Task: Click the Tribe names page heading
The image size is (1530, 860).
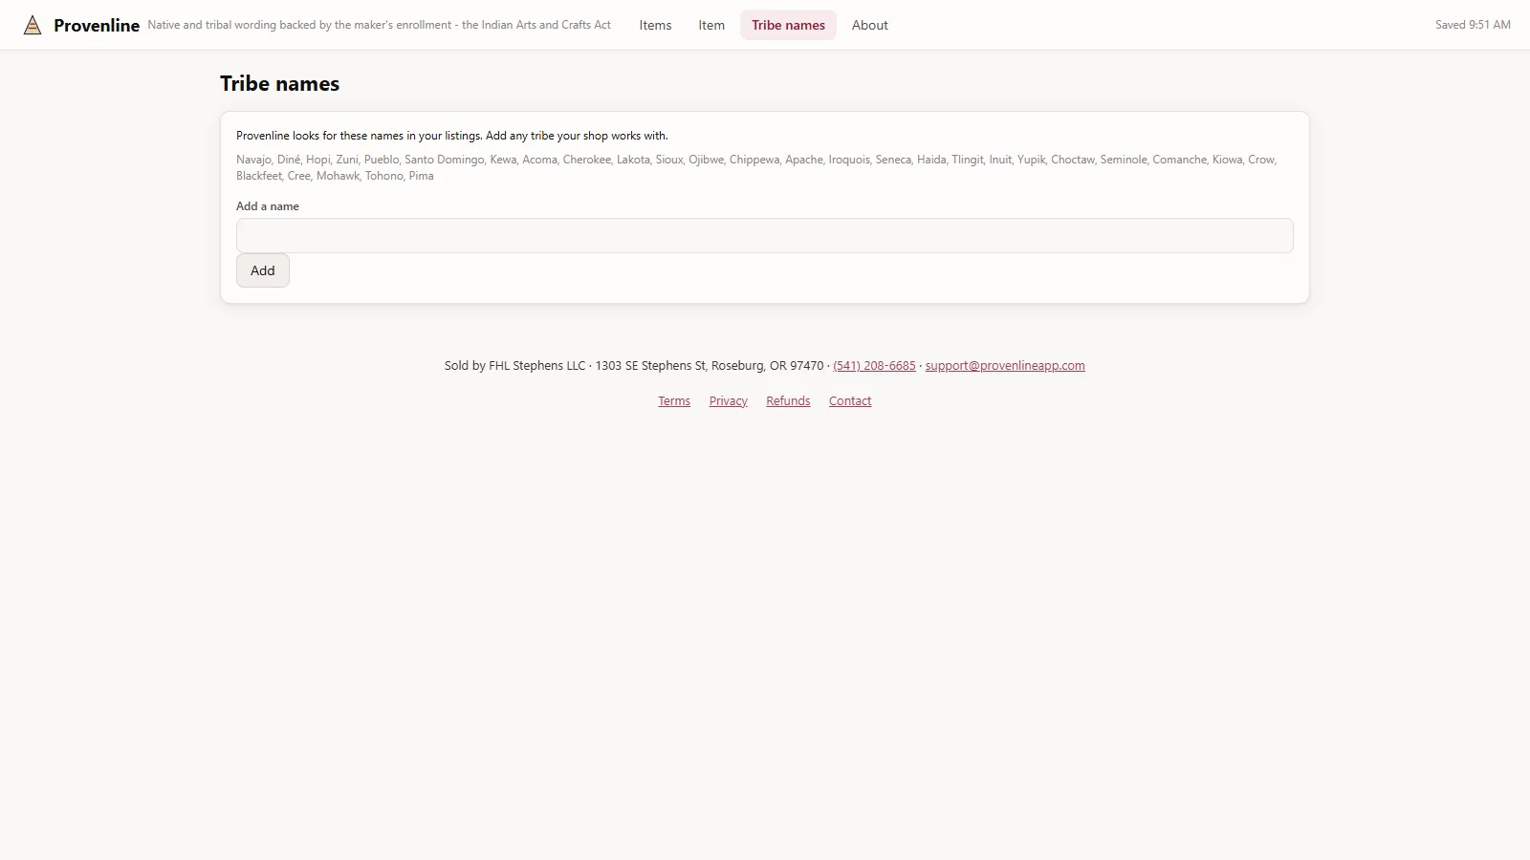Action: (x=279, y=83)
